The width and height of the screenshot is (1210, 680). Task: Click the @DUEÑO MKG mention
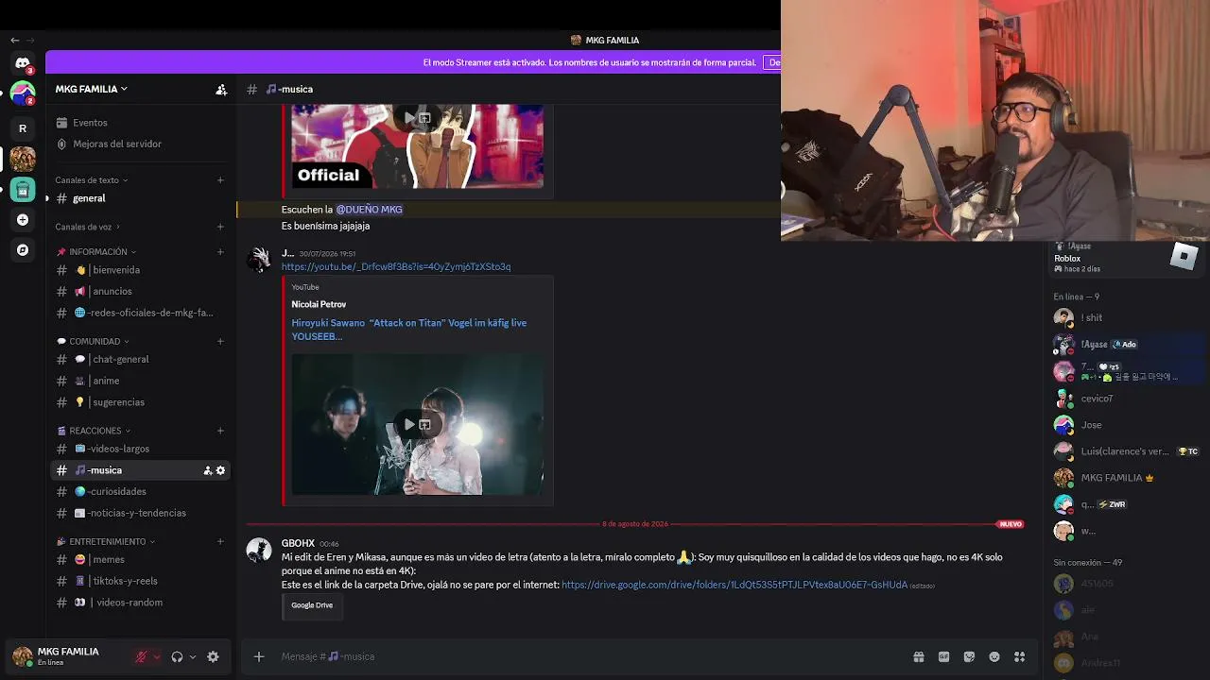(369, 210)
